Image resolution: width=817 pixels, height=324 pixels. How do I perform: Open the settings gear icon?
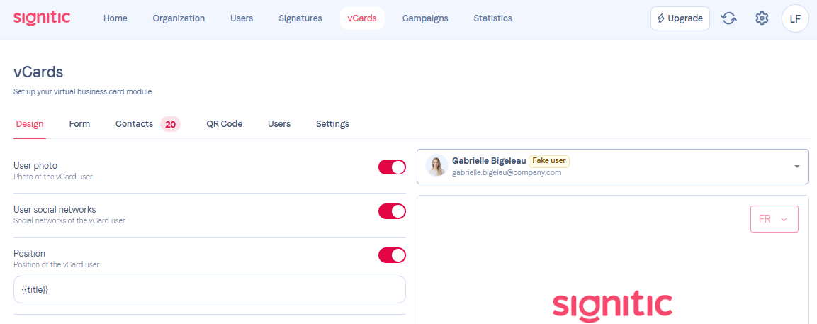(x=762, y=18)
